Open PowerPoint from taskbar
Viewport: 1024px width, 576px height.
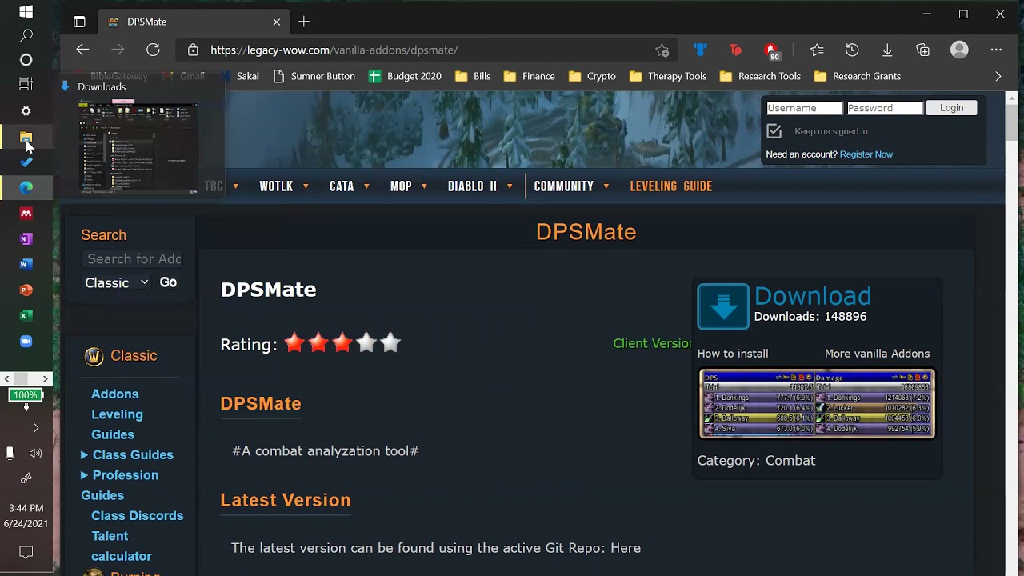point(26,290)
